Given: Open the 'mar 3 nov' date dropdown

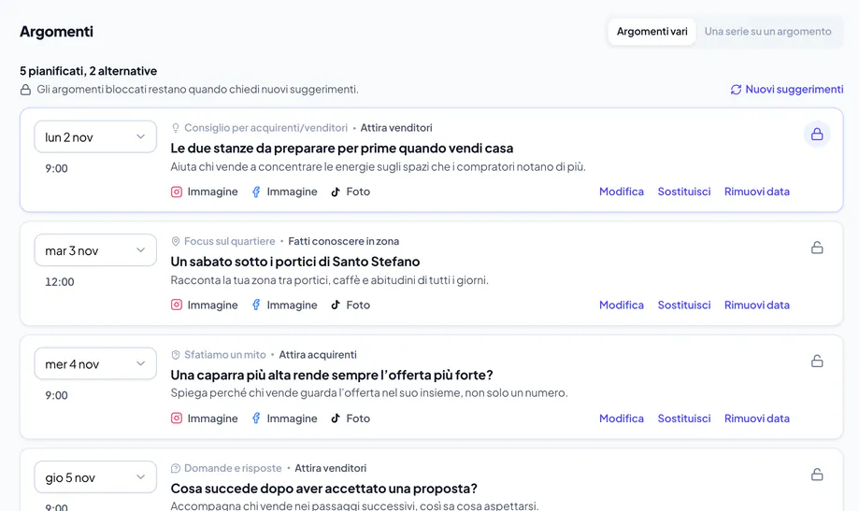Looking at the screenshot, I should click(95, 250).
